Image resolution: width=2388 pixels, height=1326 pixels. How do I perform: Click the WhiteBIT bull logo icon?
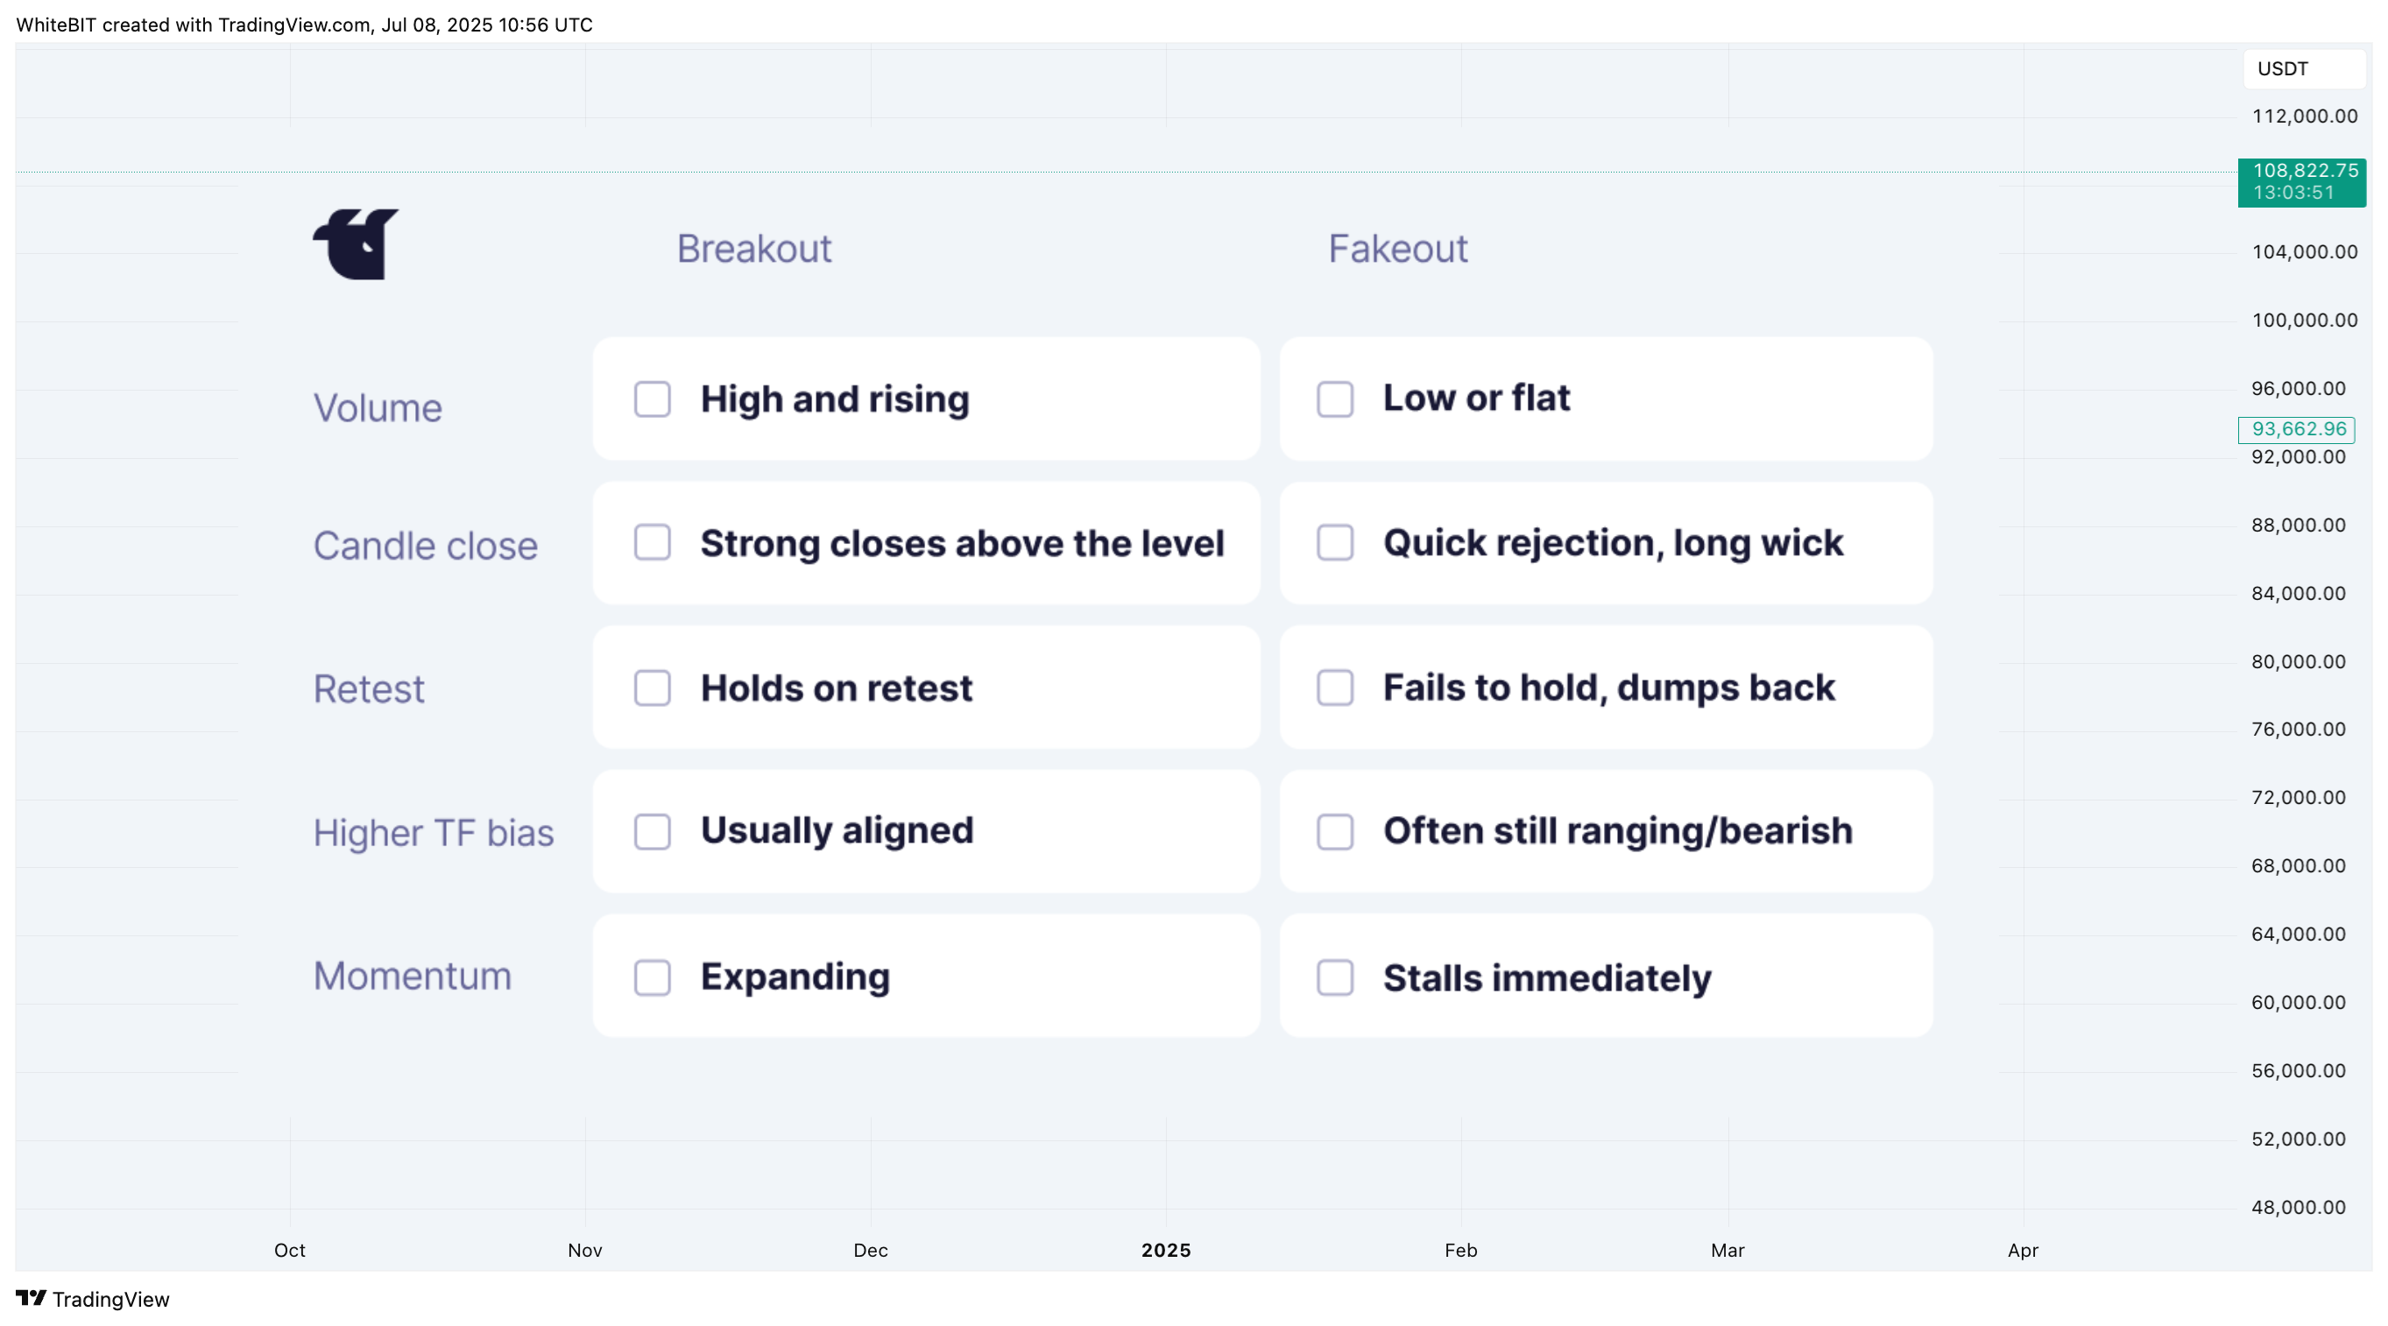click(356, 244)
